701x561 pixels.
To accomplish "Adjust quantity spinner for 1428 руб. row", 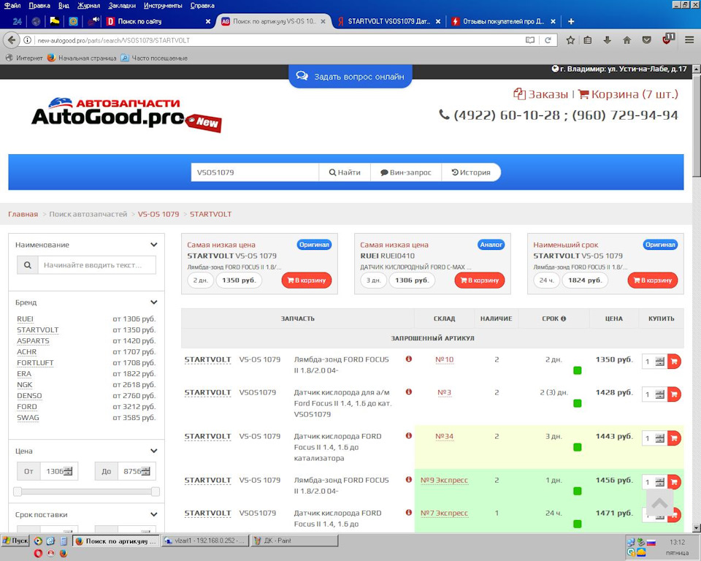I will pyautogui.click(x=660, y=394).
